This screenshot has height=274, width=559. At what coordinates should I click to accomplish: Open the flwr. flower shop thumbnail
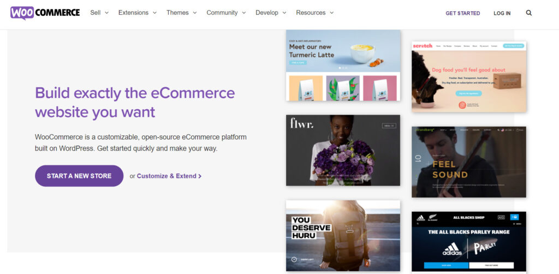pos(343,150)
